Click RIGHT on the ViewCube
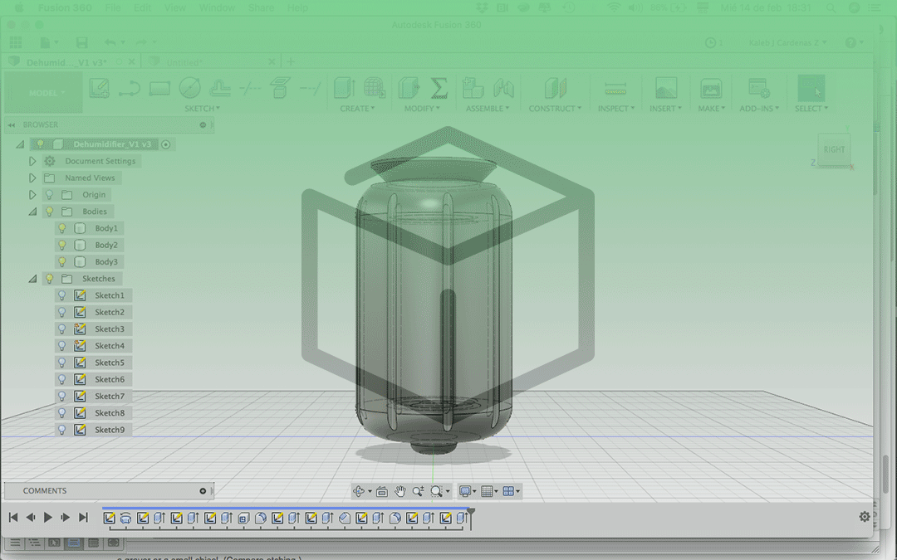 [834, 150]
